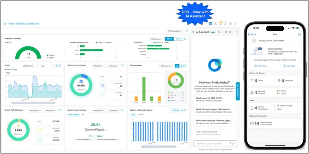The width and height of the screenshot is (309, 154).
Task: Click the Cisco Business Dashboard title link
Action: point(24,24)
